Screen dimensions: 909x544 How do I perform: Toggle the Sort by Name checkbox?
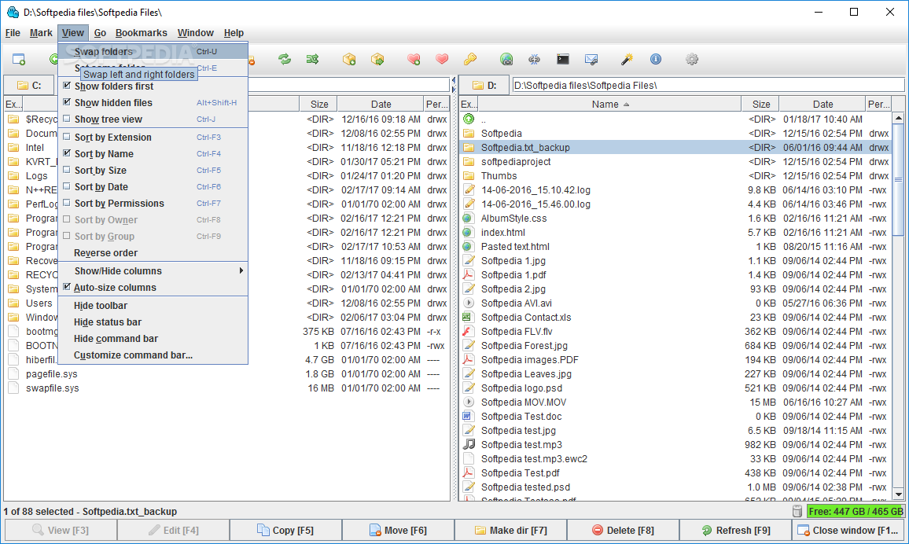67,153
